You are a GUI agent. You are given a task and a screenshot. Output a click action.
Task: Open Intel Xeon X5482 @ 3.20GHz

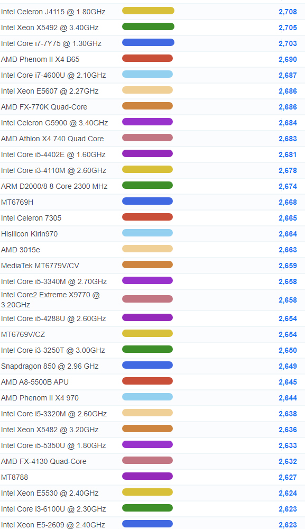tap(50, 430)
